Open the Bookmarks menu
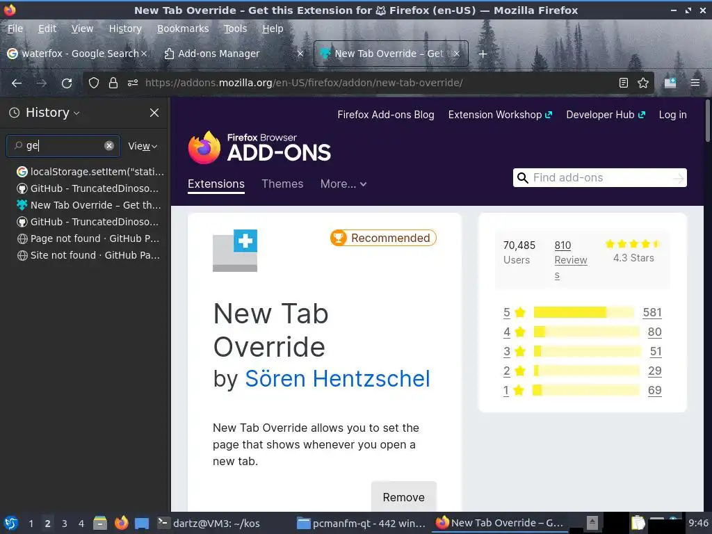Image resolution: width=712 pixels, height=534 pixels. pos(183,29)
